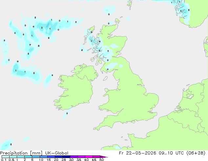Click the 15–20 mm legend color swatch
The image size is (208, 161).
[51, 157]
